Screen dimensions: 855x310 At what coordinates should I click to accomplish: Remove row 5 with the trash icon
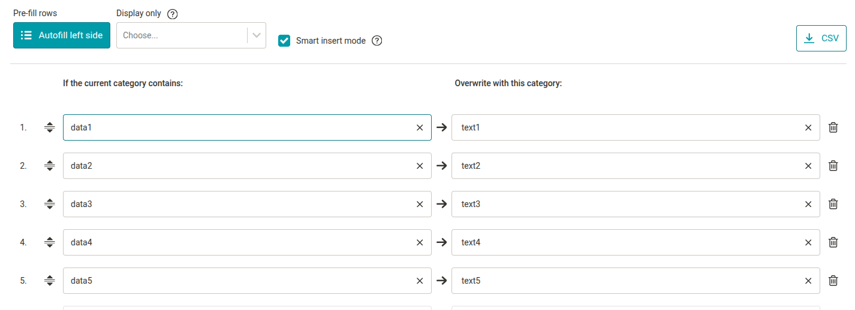click(833, 281)
